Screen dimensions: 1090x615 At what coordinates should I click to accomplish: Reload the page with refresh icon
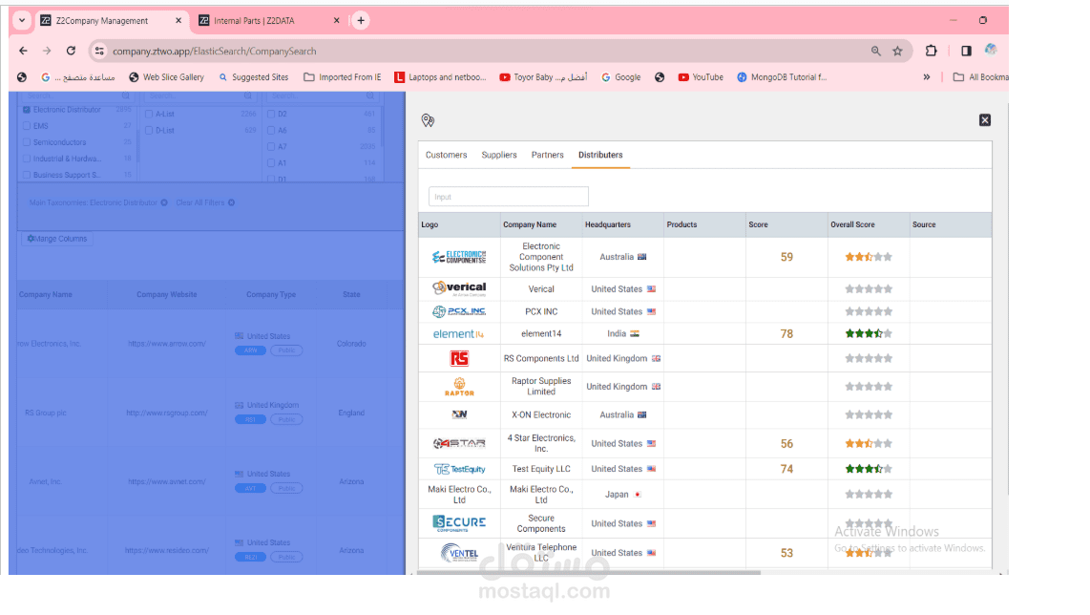71,51
